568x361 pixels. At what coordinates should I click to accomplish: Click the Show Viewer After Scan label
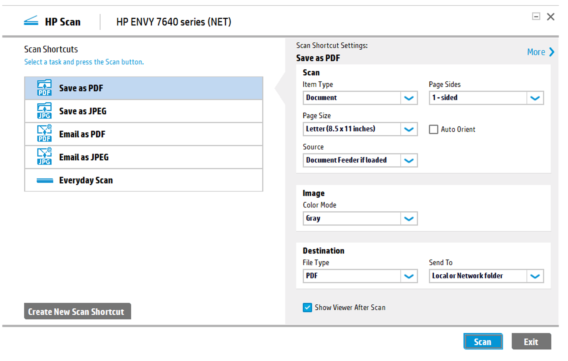[350, 308]
